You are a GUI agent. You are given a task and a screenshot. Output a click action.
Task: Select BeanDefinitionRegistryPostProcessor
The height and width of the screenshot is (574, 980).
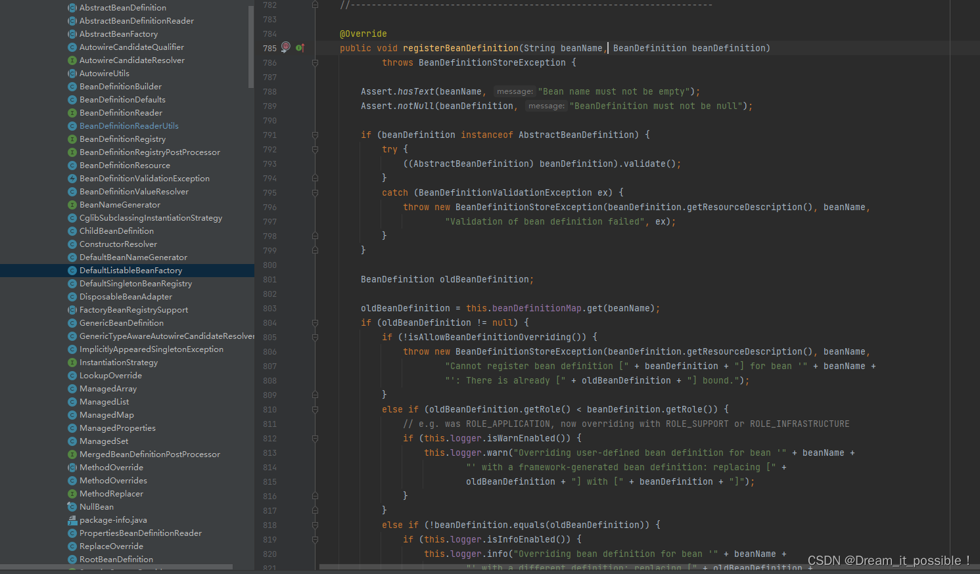click(x=150, y=152)
